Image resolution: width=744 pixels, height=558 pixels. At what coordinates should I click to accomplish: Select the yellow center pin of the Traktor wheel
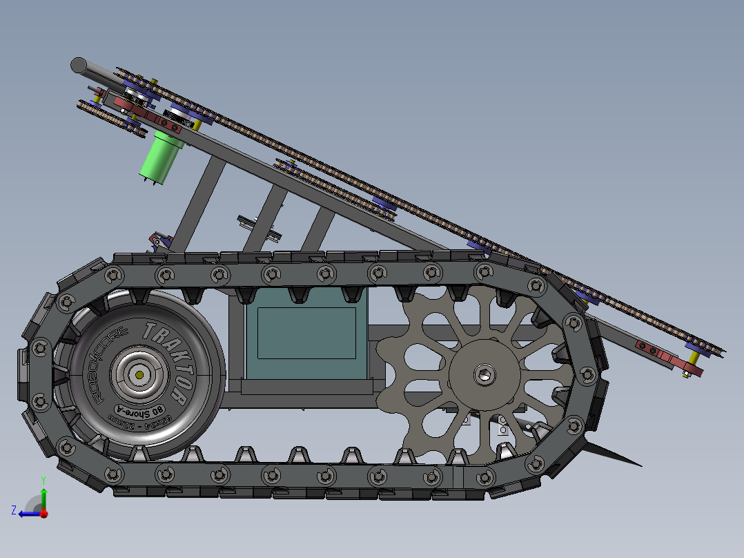click(139, 375)
